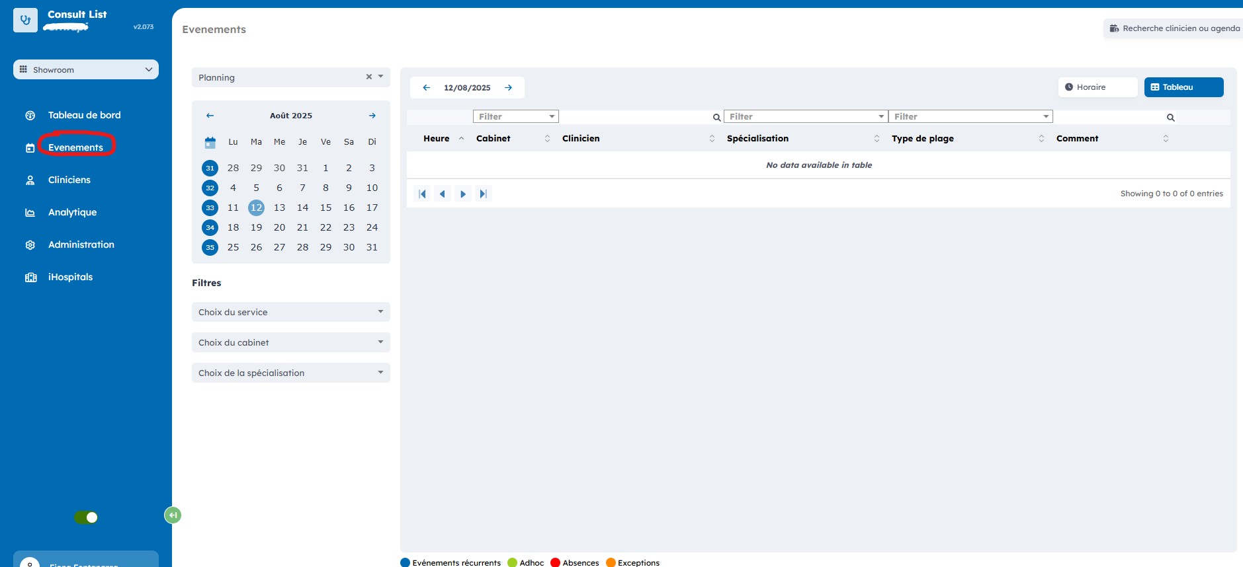Click the Tableau de bord sidebar icon
The height and width of the screenshot is (567, 1243).
30,116
